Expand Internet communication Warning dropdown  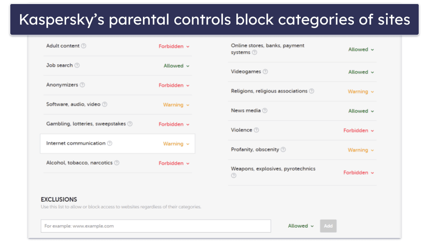click(176, 144)
